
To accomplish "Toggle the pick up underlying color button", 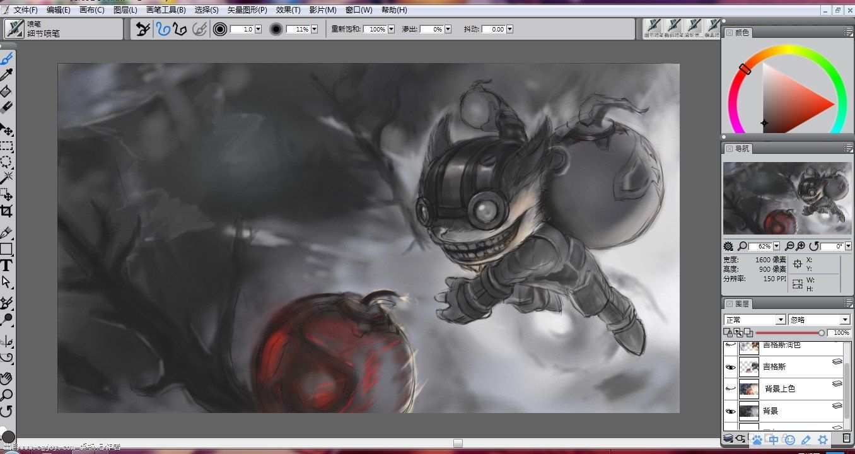I will tap(748, 332).
